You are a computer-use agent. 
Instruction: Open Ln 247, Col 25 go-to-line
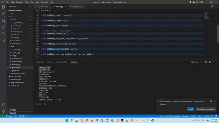(170, 116)
